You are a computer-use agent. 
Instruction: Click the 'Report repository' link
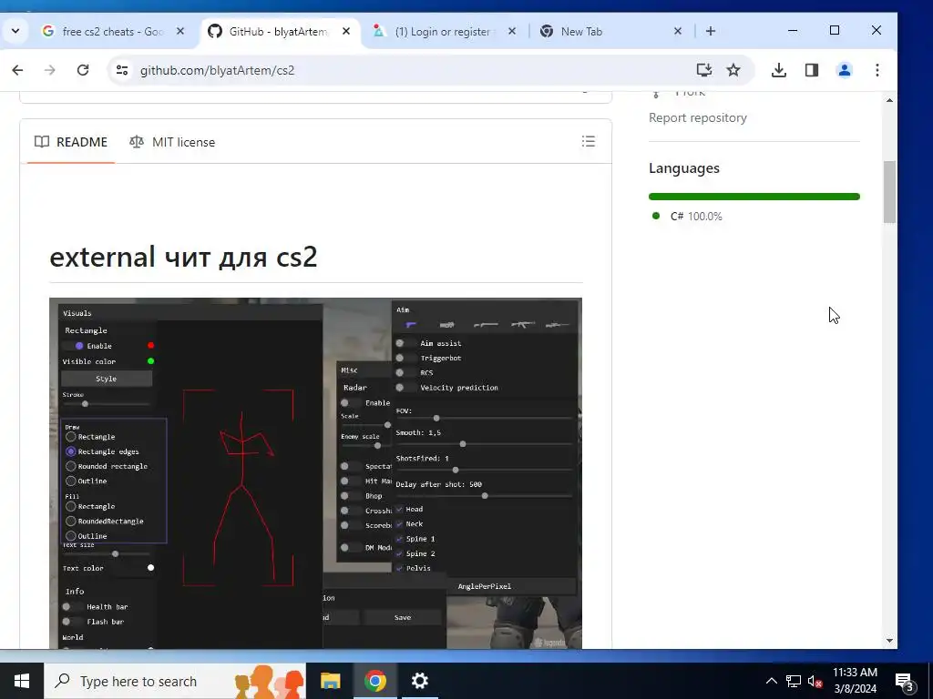click(x=697, y=117)
